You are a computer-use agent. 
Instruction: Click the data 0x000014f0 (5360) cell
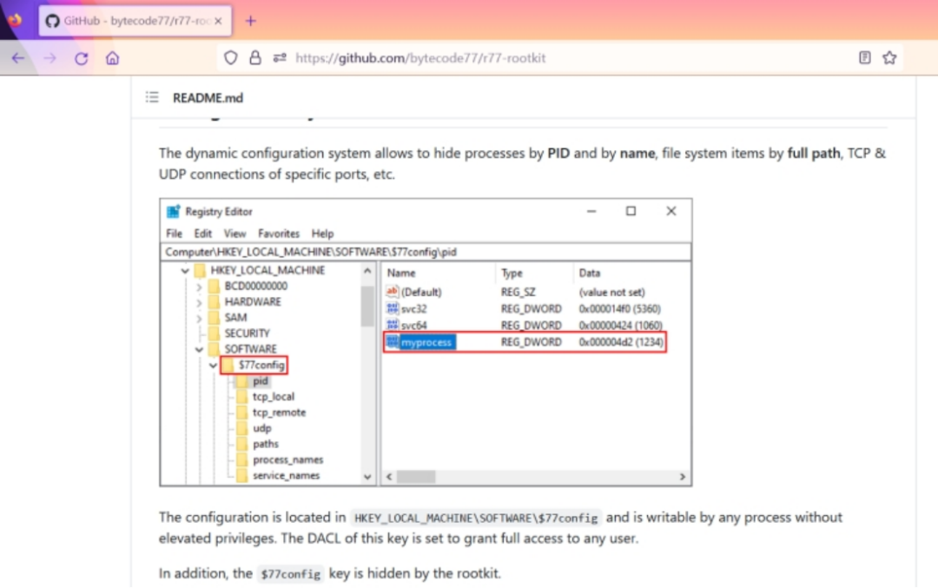click(x=620, y=308)
